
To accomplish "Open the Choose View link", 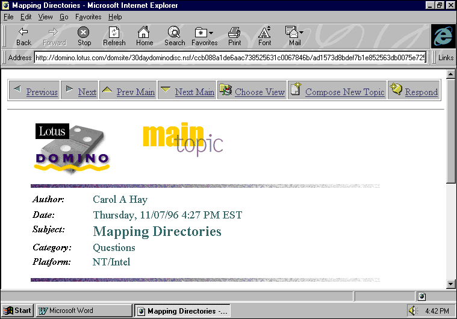I will click(x=260, y=92).
